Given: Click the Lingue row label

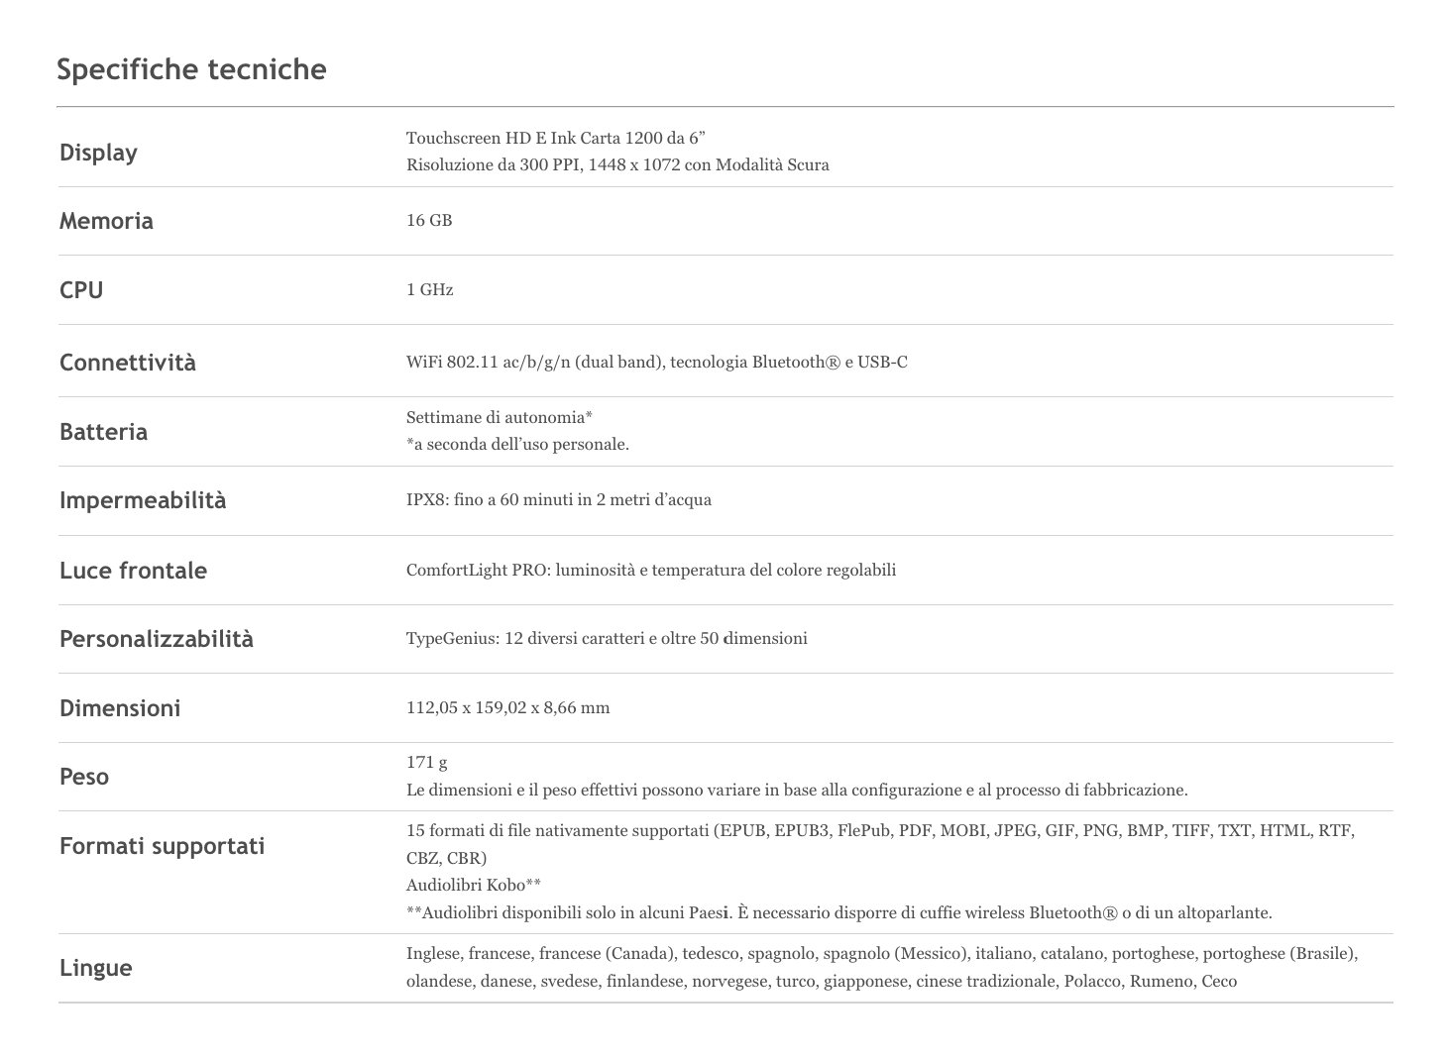Looking at the screenshot, I should 95,968.
